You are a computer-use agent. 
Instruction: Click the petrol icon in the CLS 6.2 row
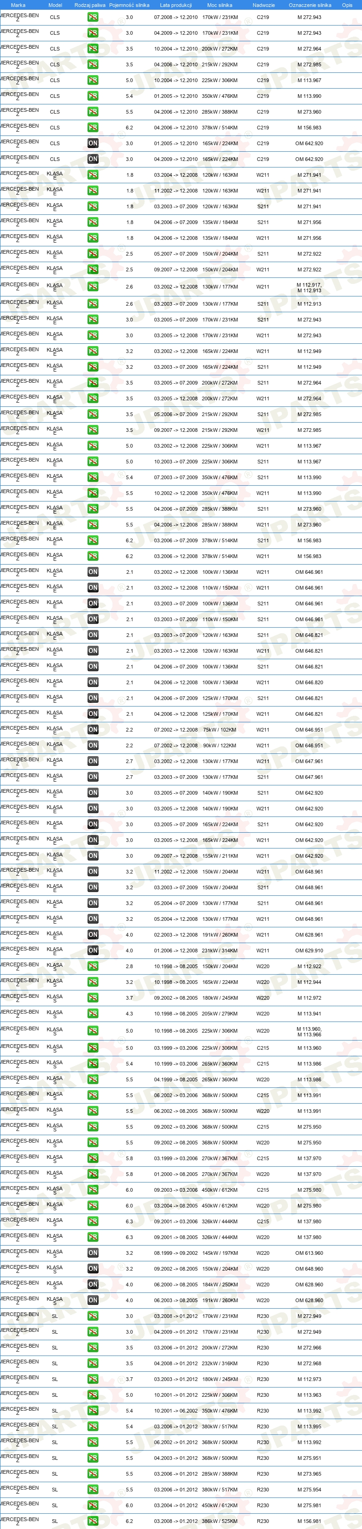pyautogui.click(x=93, y=128)
